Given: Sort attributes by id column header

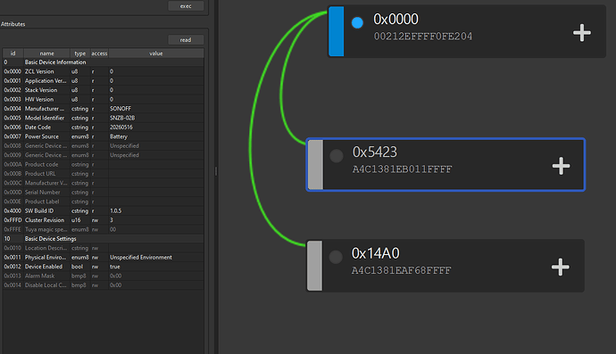Looking at the screenshot, I should [13, 54].
